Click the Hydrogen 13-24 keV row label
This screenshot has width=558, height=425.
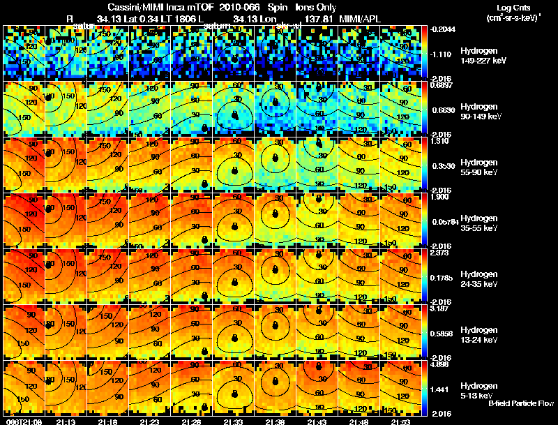coord(479,335)
